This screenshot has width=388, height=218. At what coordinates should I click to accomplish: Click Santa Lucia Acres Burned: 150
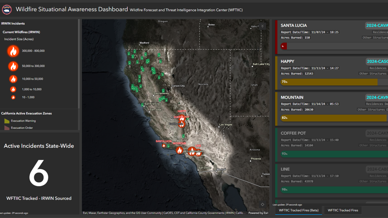tap(295, 38)
